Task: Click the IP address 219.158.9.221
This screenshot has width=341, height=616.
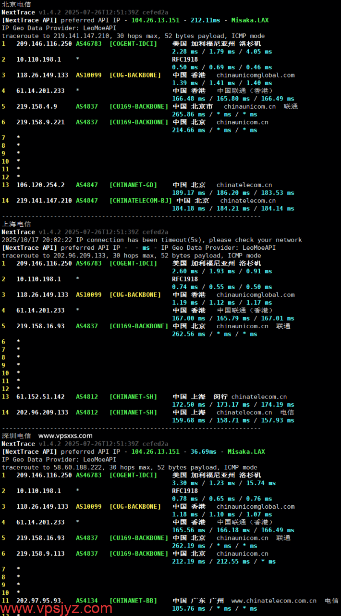Action: point(40,122)
